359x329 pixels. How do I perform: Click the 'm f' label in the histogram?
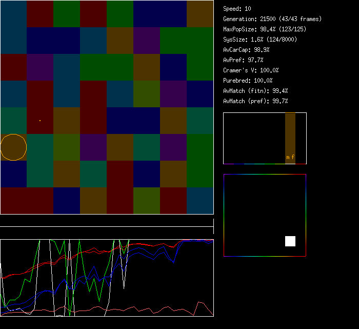(x=290, y=157)
